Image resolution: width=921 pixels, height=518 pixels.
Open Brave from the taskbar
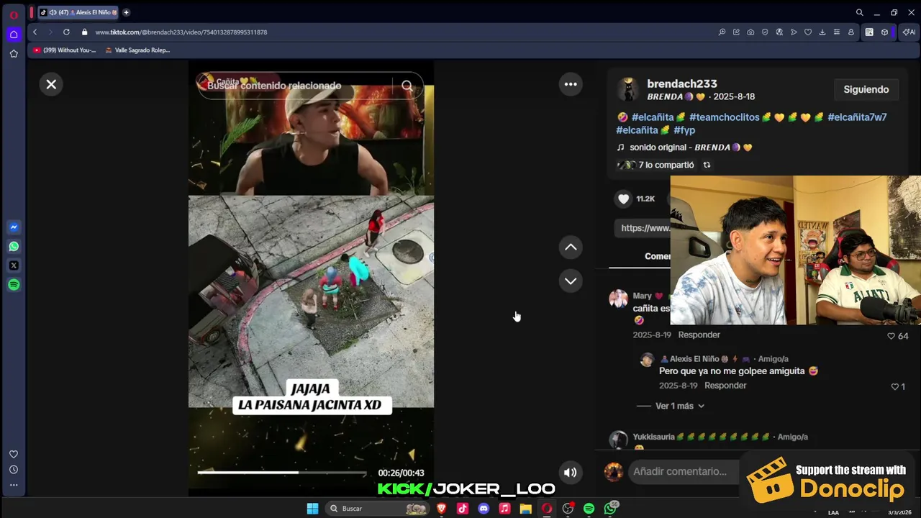coord(442,509)
